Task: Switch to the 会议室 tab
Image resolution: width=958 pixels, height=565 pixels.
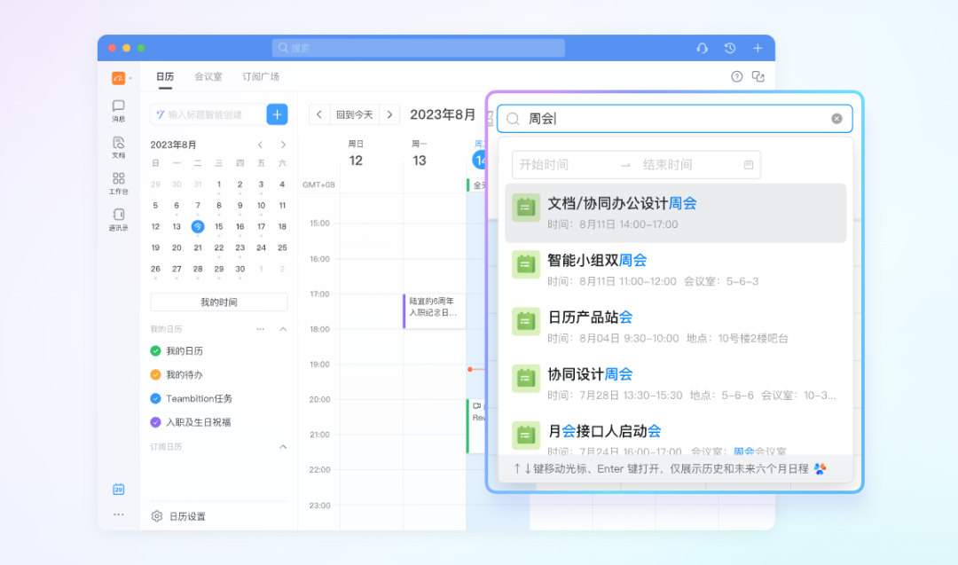Action: [x=208, y=77]
